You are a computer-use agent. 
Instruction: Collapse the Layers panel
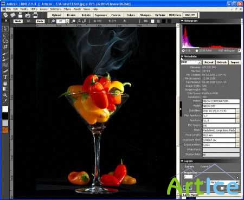click(x=182, y=161)
